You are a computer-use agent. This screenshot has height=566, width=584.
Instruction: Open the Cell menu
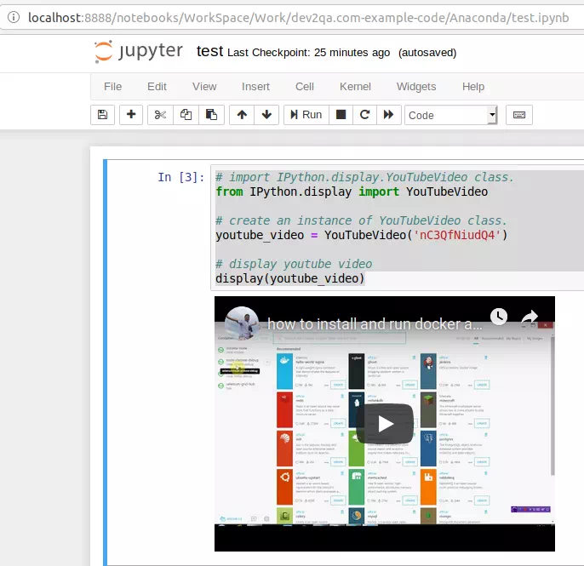tap(305, 87)
